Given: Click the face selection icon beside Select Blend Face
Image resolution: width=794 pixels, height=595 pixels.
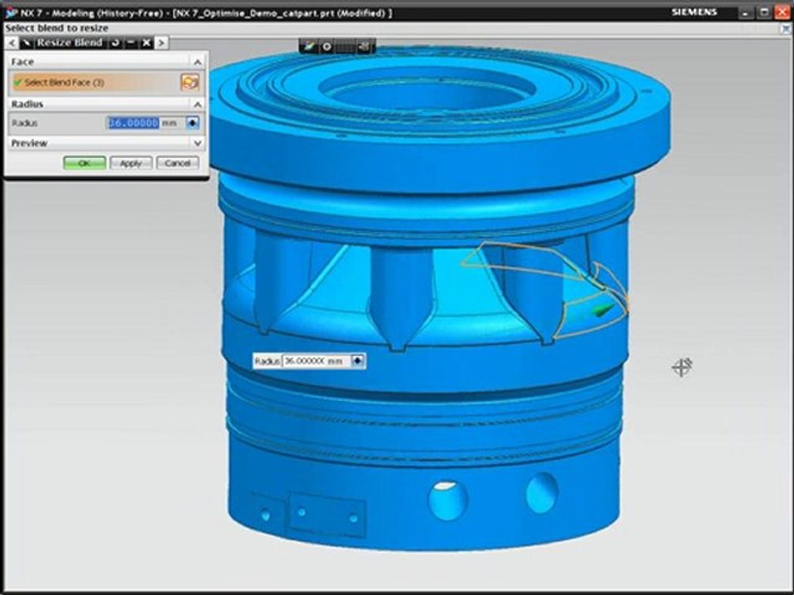Looking at the screenshot, I should [190, 82].
